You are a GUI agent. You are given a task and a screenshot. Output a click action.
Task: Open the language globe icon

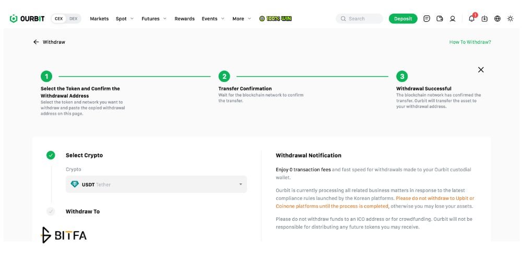pyautogui.click(x=497, y=19)
